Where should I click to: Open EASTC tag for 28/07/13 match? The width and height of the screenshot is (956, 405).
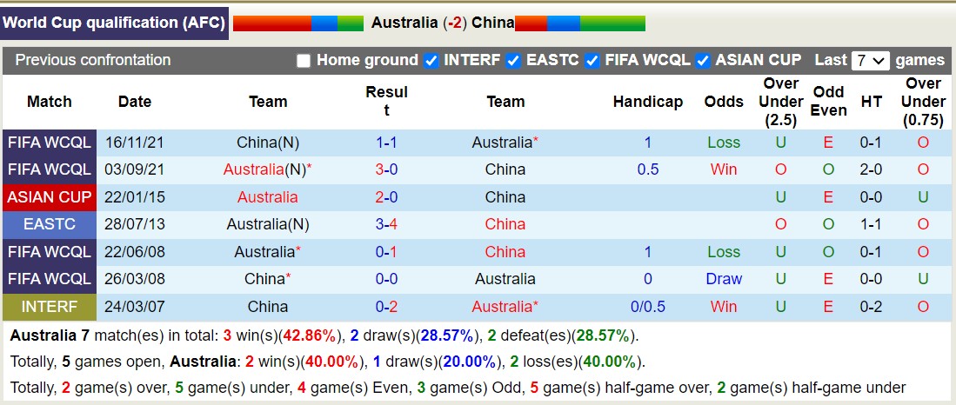click(x=50, y=225)
